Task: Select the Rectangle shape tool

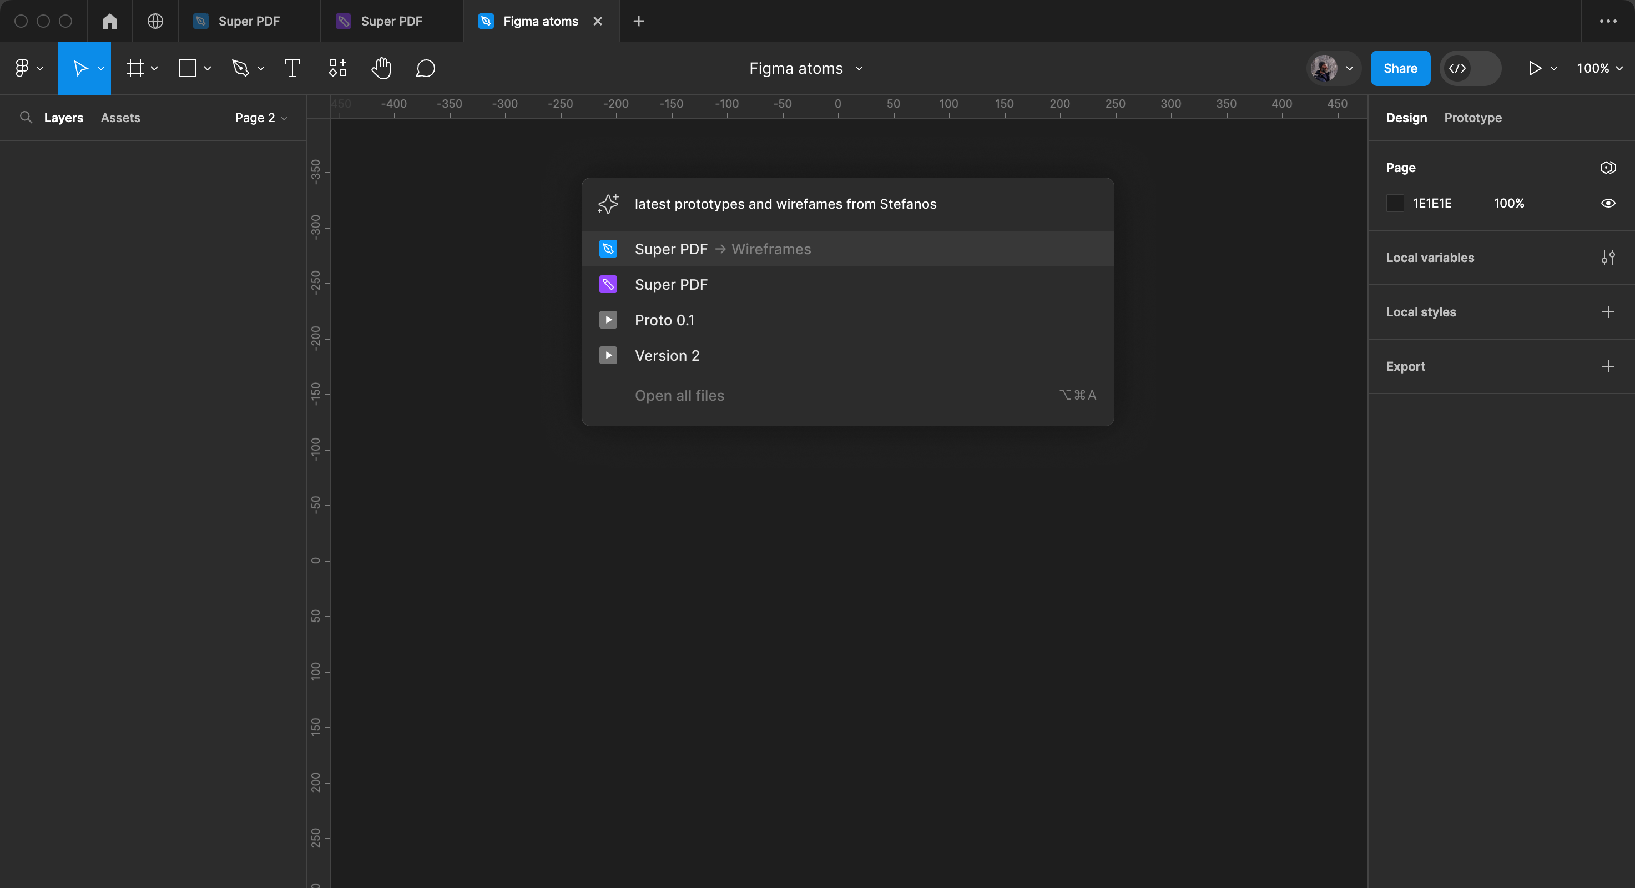Action: [187, 68]
